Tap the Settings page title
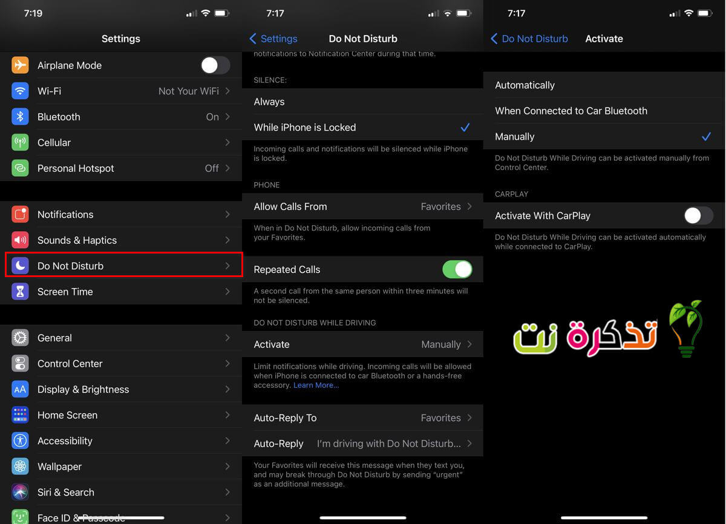 pos(121,39)
